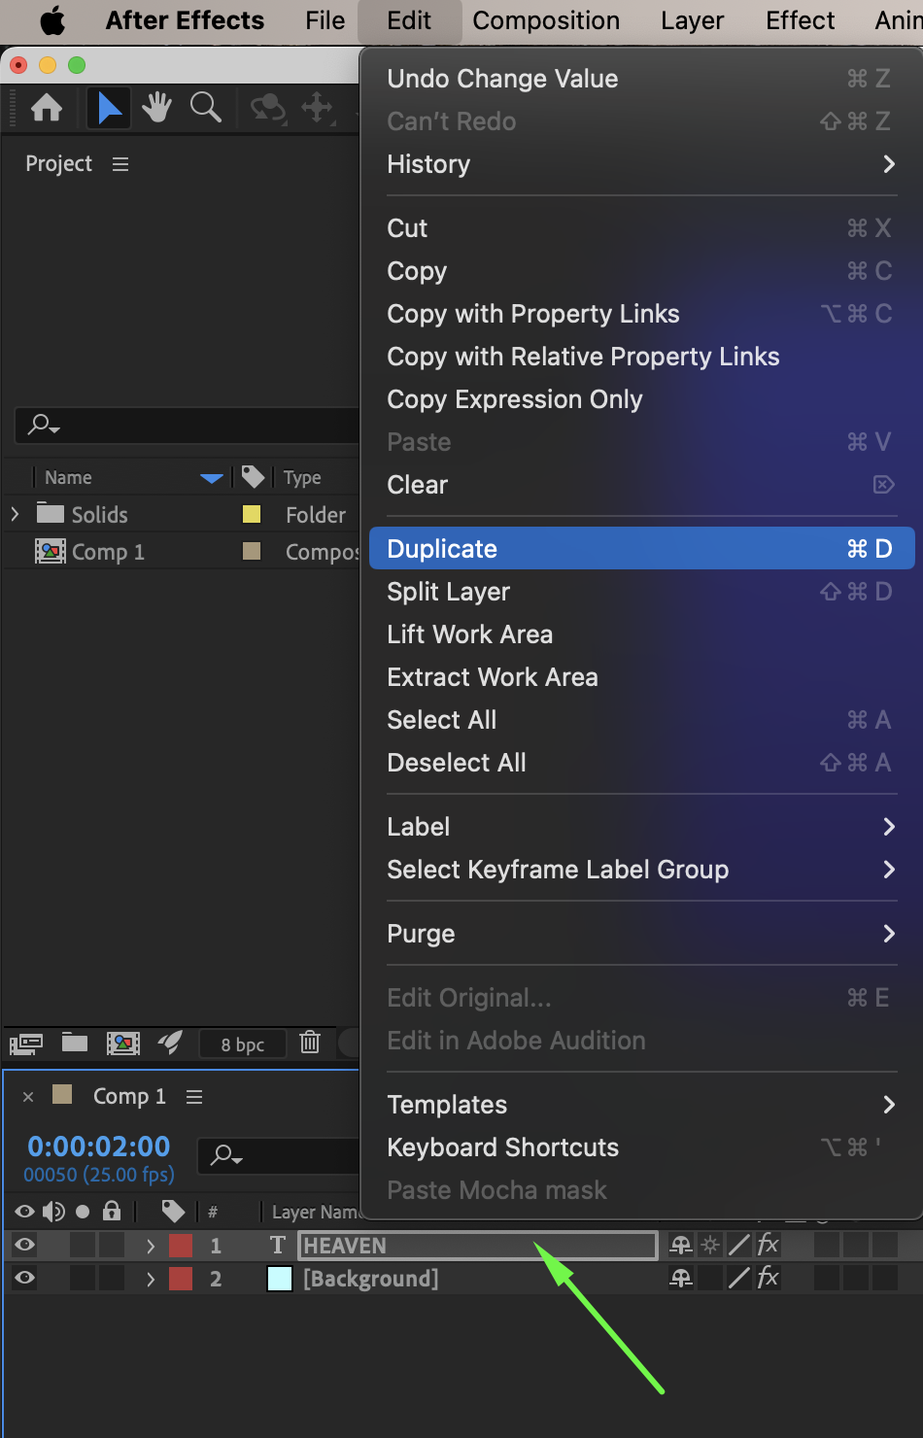Open the Purge submenu

641,934
